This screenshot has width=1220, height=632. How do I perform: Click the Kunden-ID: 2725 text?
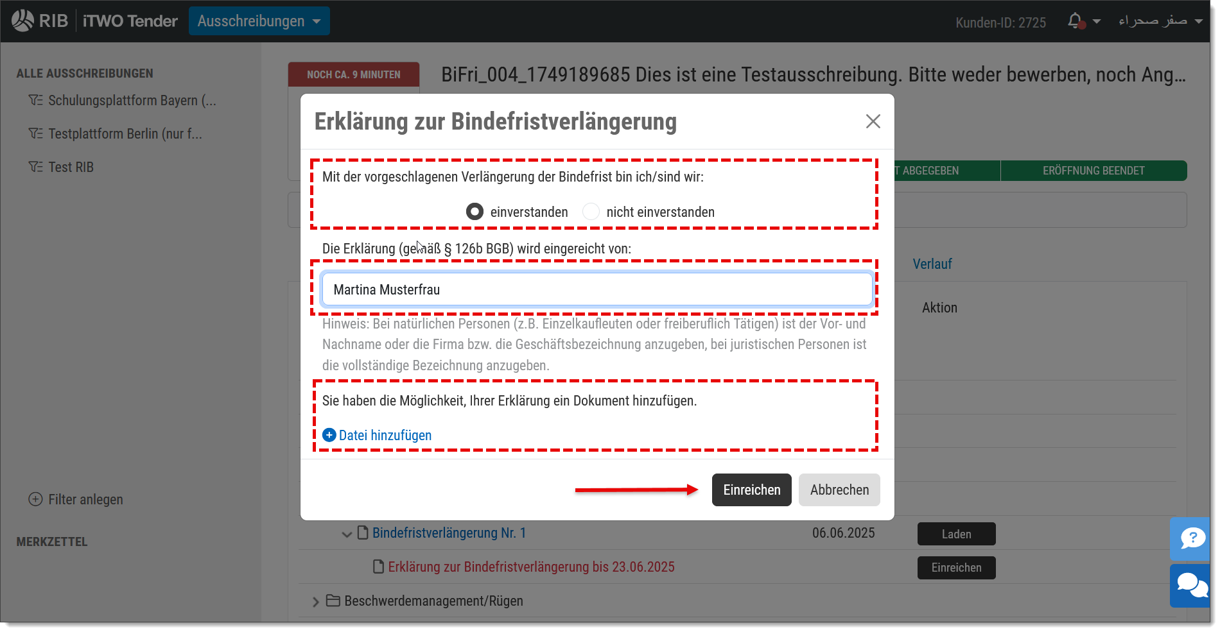(1000, 22)
